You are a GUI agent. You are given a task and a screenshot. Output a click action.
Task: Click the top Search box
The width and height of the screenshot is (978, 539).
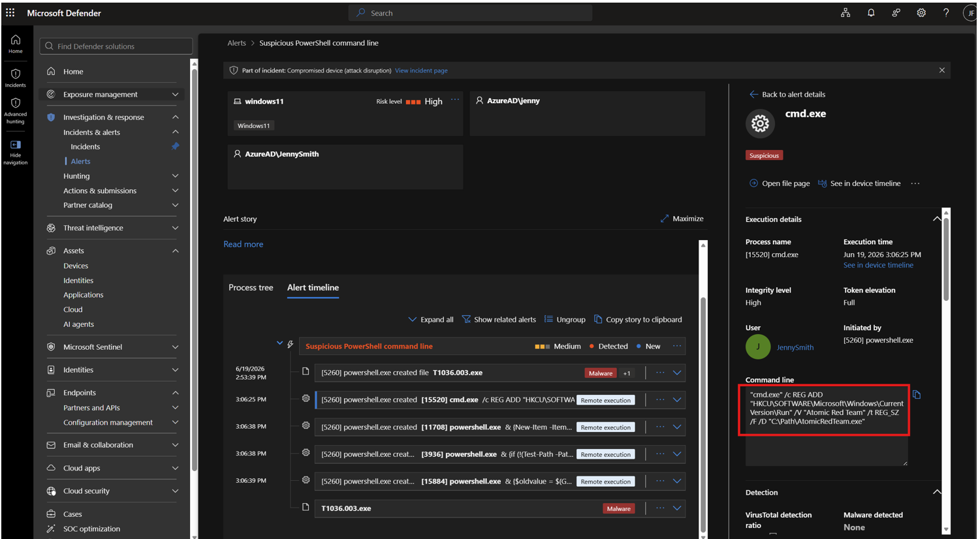coord(471,13)
